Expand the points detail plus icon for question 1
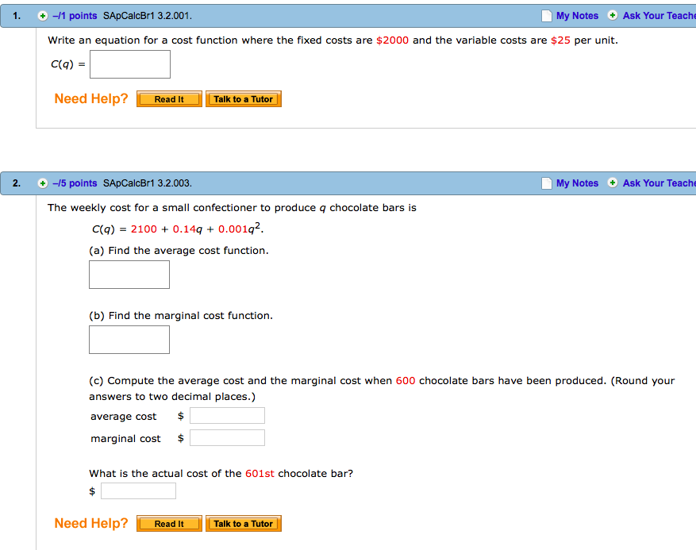The width and height of the screenshot is (696, 550). pyautogui.click(x=42, y=15)
